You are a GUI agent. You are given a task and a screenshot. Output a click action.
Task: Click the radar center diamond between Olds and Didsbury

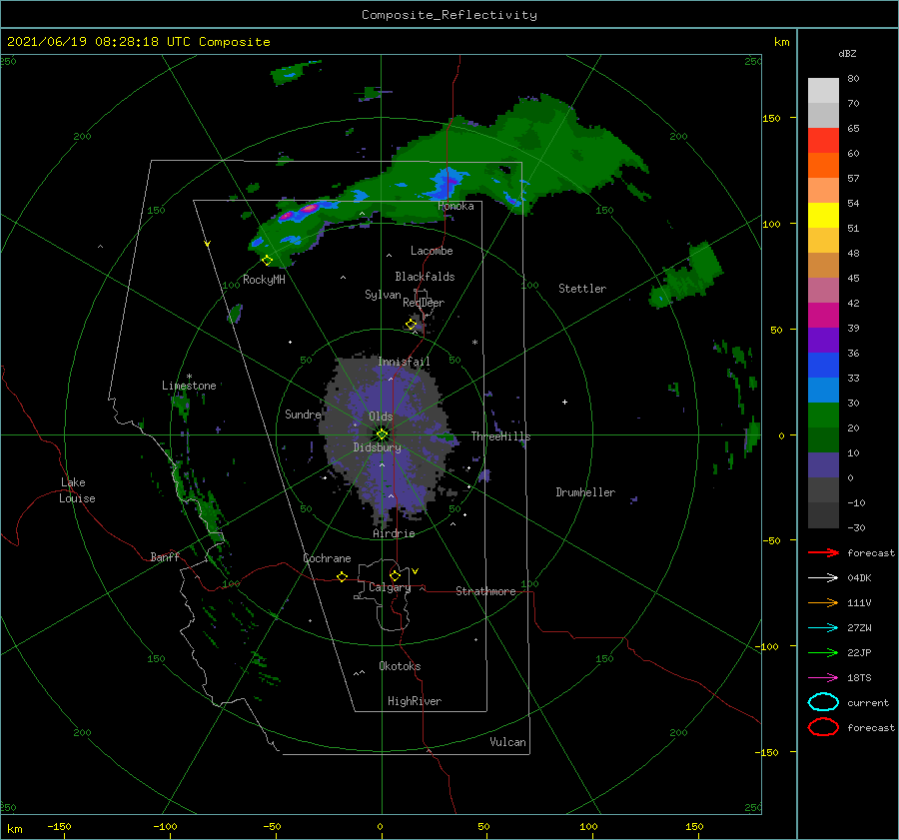click(382, 434)
